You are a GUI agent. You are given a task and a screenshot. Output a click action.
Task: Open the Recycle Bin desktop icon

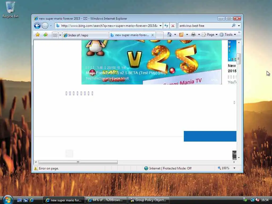[10, 10]
